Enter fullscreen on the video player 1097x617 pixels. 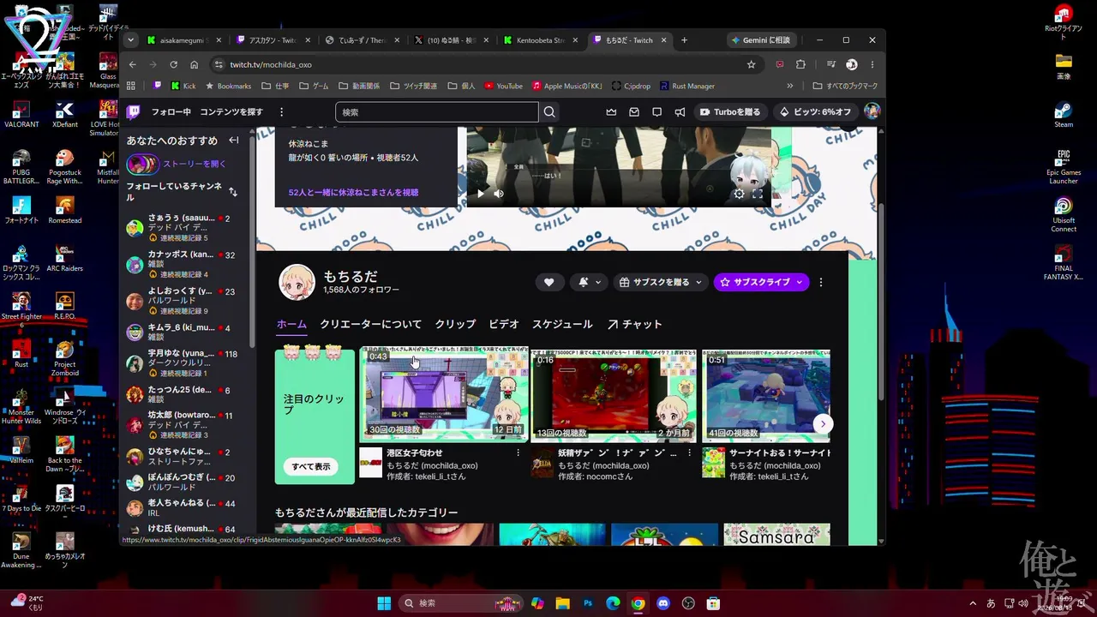click(758, 194)
